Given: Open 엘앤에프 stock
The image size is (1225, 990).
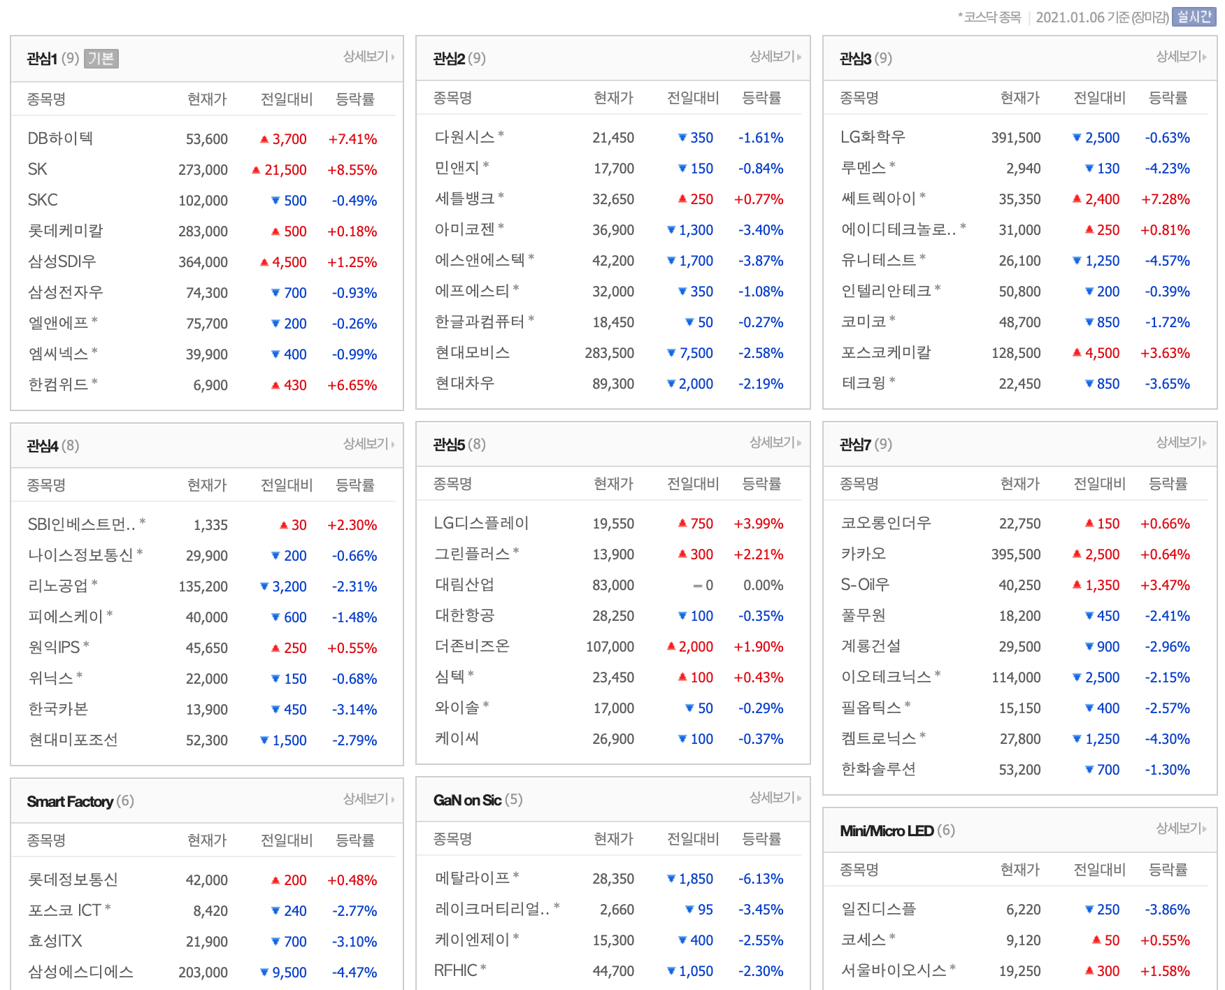Looking at the screenshot, I should (x=59, y=323).
